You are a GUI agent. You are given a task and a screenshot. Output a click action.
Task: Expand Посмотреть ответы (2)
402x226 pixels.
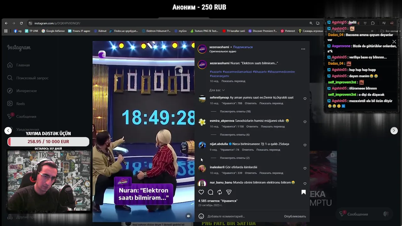235,158
